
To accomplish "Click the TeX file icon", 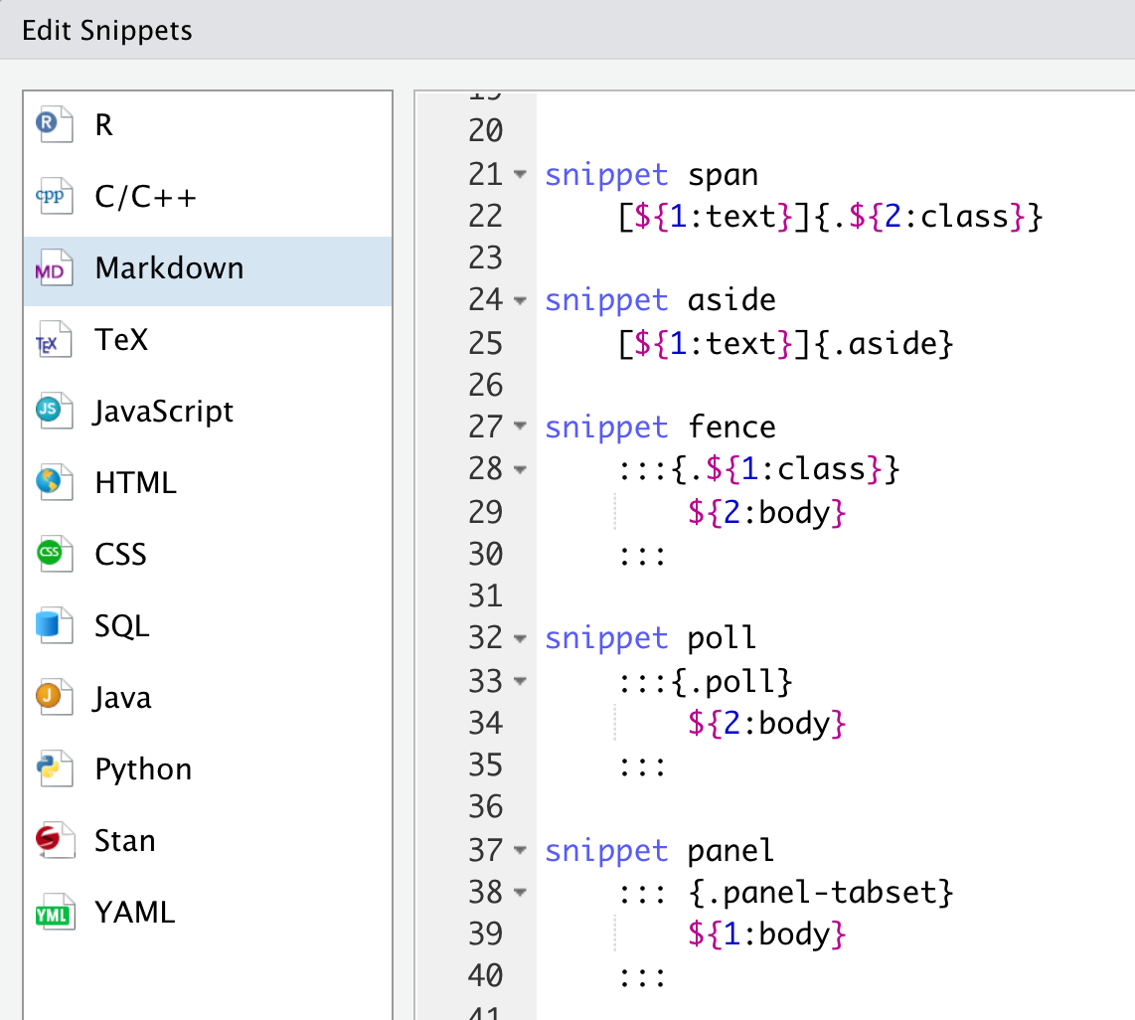I will pyautogui.click(x=55, y=340).
